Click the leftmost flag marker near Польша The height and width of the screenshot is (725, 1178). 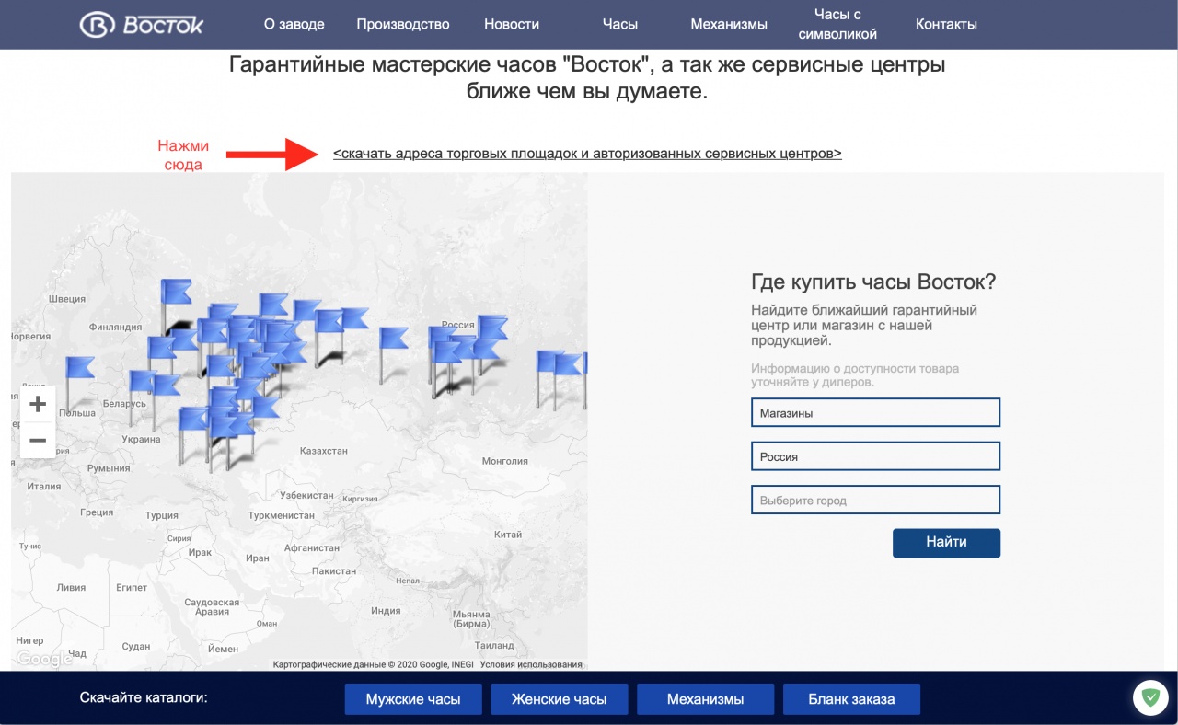pyautogui.click(x=80, y=368)
